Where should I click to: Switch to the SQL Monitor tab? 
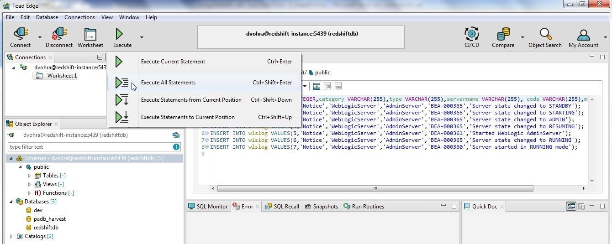pos(208,207)
